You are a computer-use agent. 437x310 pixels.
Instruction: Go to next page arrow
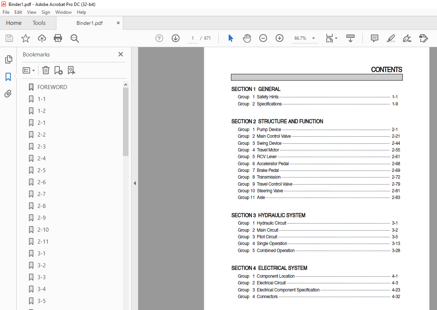tap(176, 38)
